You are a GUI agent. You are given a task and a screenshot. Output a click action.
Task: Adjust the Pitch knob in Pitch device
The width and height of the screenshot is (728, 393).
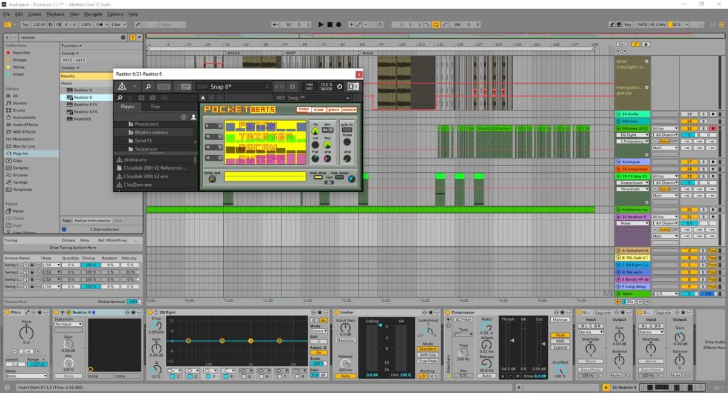point(26,332)
